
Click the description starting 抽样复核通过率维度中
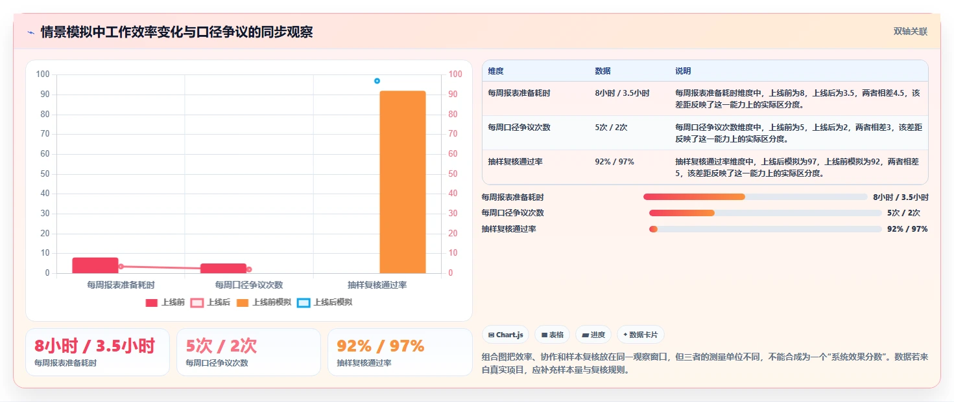(x=798, y=167)
